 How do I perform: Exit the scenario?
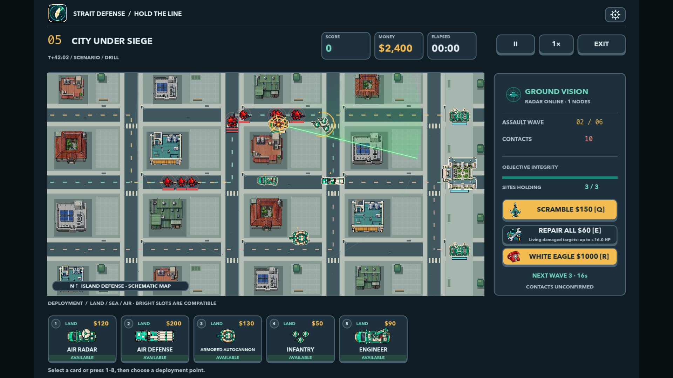(601, 44)
